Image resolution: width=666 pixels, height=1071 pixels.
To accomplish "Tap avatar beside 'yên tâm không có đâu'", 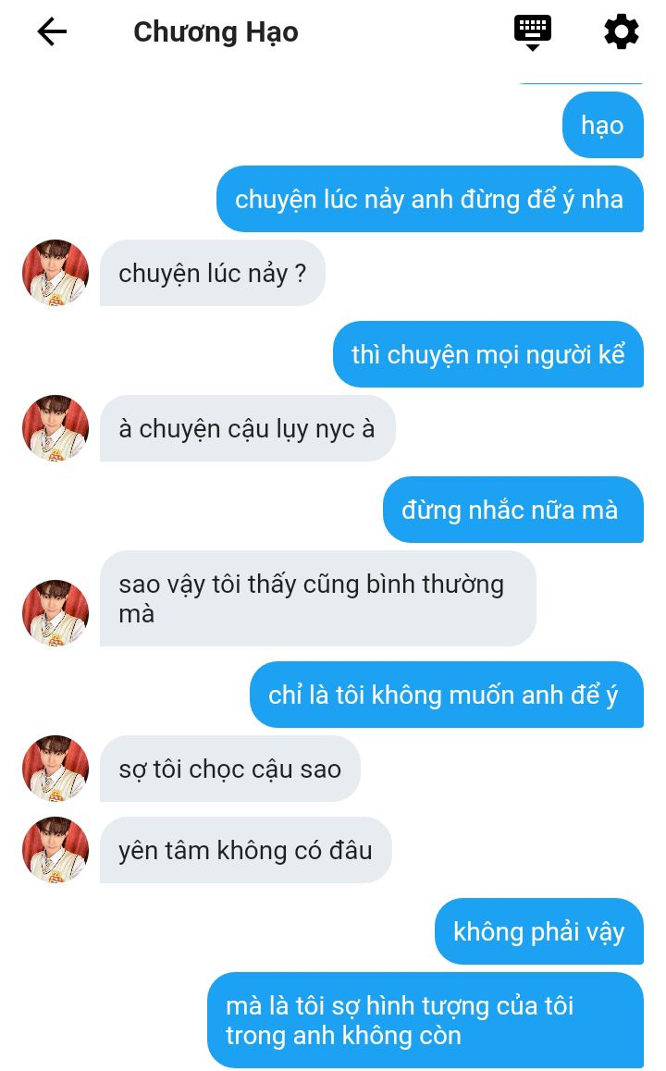I will click(55, 850).
